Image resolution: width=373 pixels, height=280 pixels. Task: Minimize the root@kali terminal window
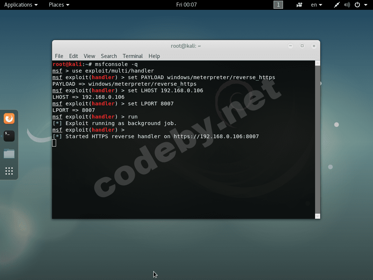click(x=290, y=46)
